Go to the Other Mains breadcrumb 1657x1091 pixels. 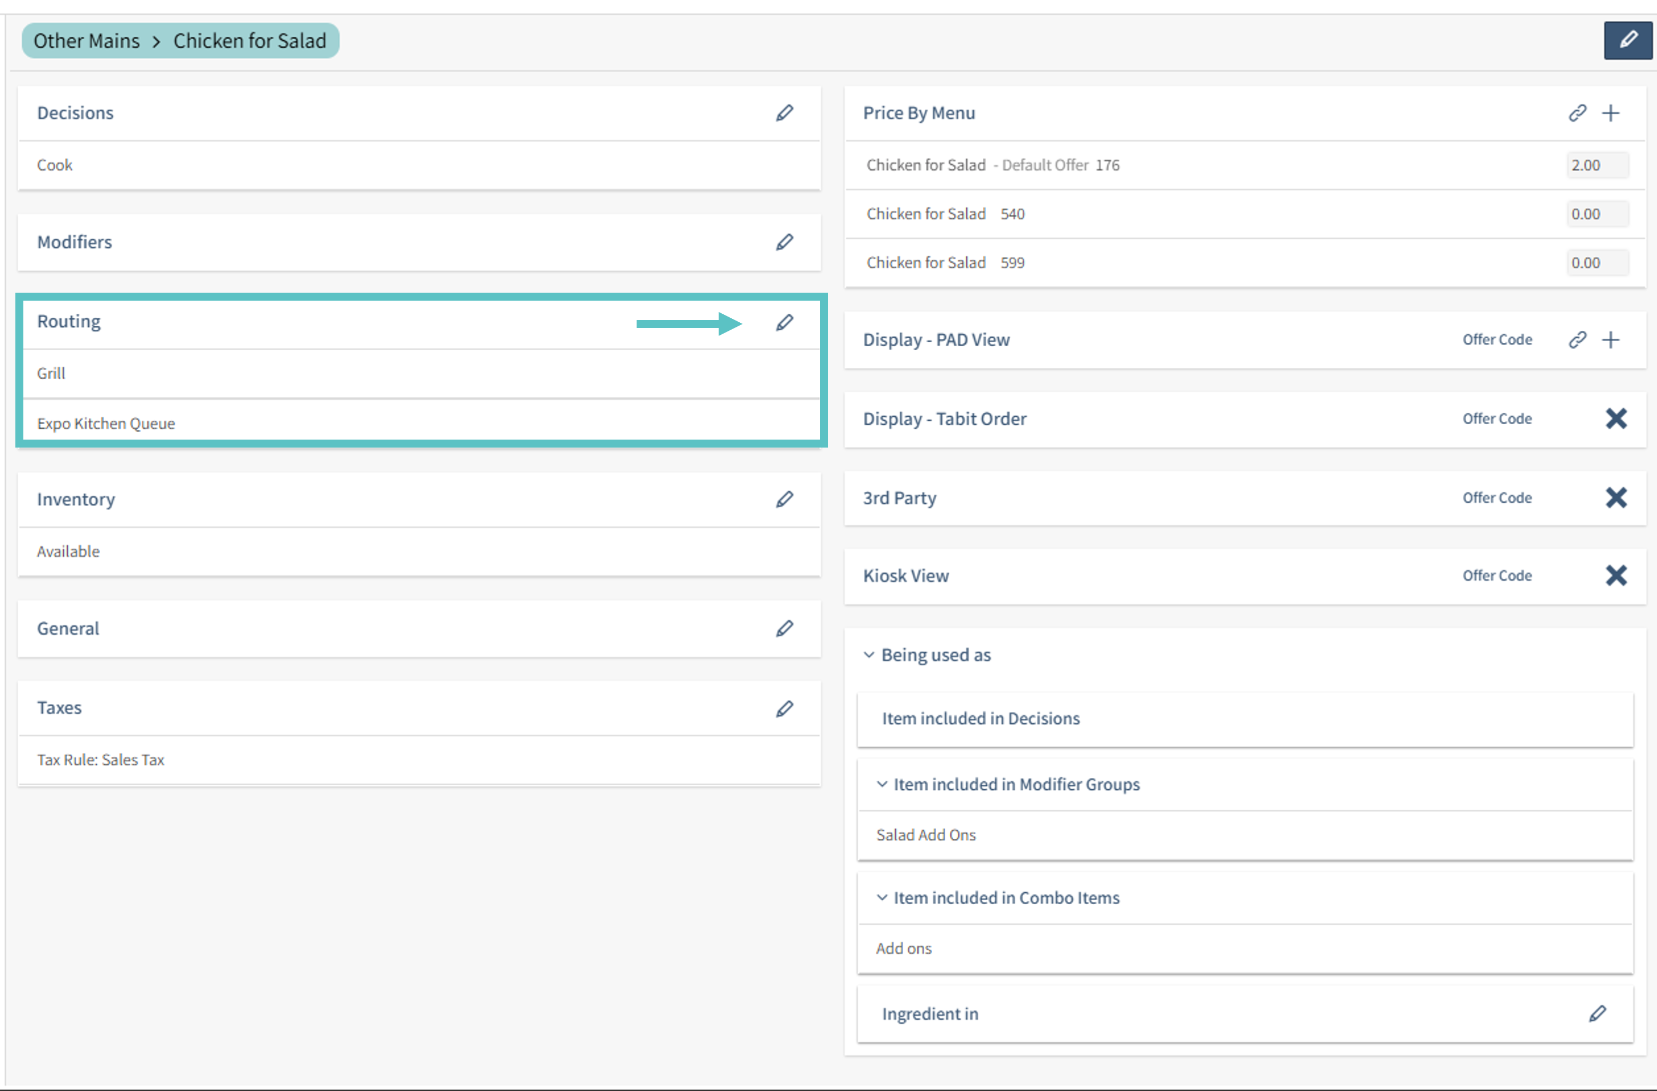(87, 41)
